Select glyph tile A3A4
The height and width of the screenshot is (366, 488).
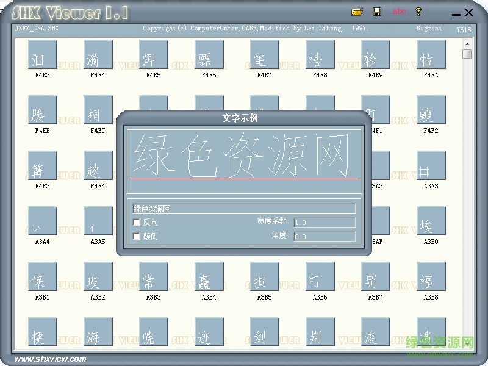pyautogui.click(x=43, y=221)
